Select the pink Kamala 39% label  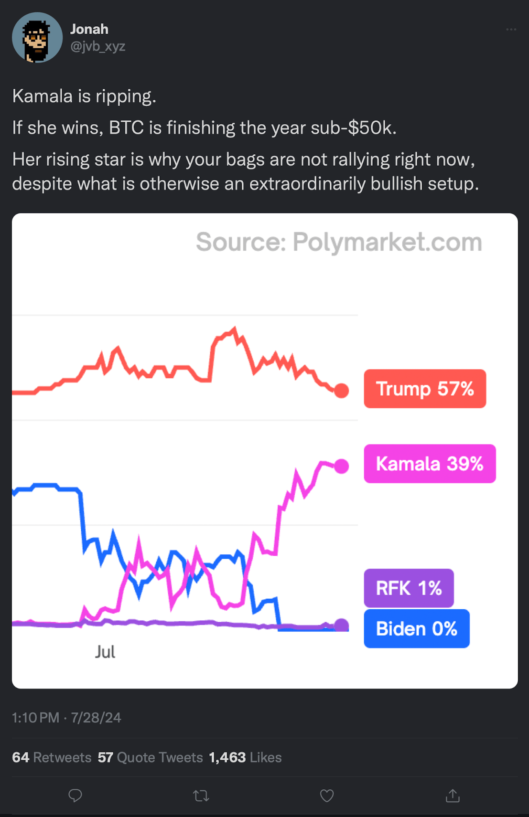pyautogui.click(x=430, y=464)
